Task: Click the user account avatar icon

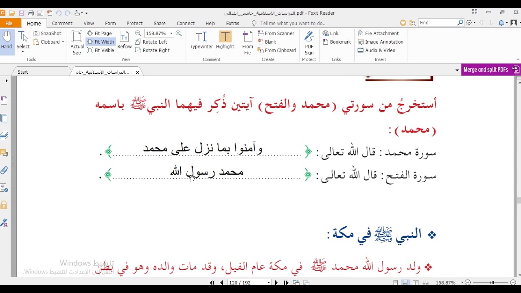Action: (514, 23)
